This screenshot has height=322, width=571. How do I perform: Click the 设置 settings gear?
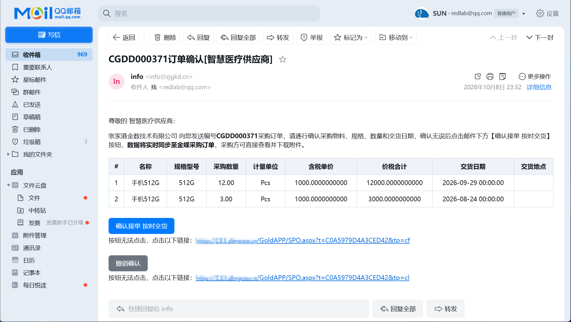point(547,13)
